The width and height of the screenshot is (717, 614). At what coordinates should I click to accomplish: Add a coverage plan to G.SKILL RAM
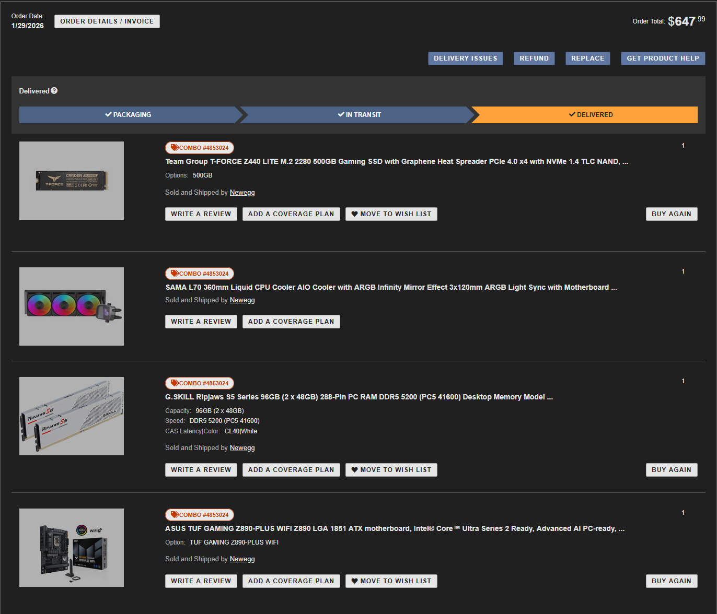tap(291, 470)
